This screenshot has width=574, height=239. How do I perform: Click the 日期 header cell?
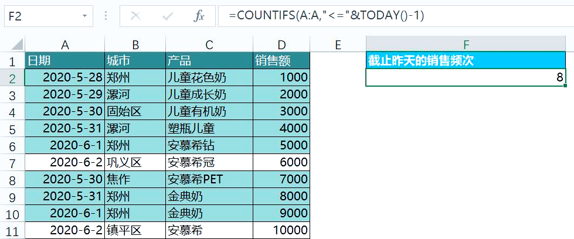(65, 61)
